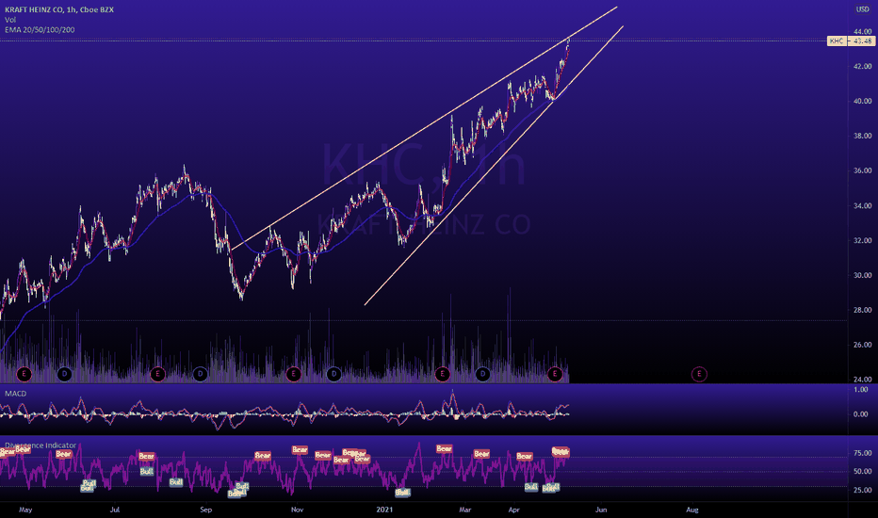This screenshot has width=878, height=518.
Task: Click the 26.00 price axis label
Action: tap(862, 345)
